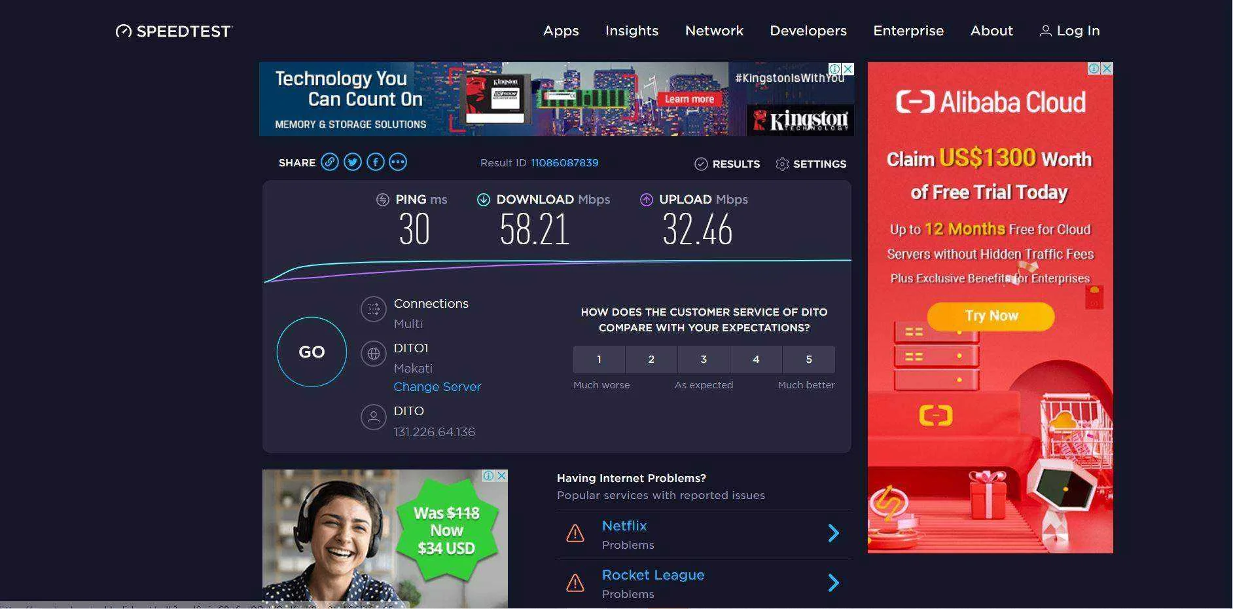Screen dimensions: 1233x609
Task: Click the Multi connections label
Action: [408, 324]
